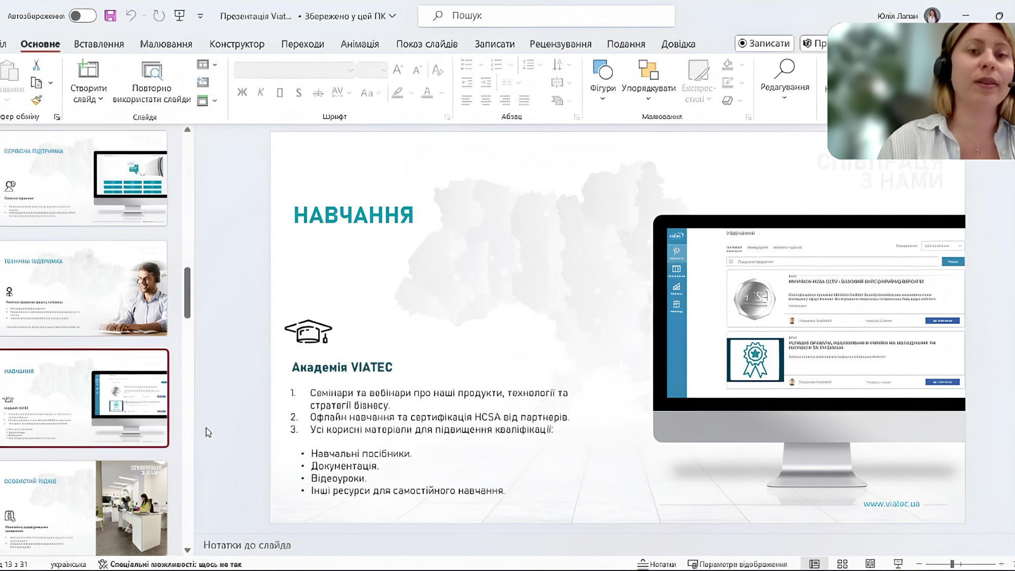Click Створити слайд new slide button
Image resolution: width=1015 pixels, height=571 pixels.
pyautogui.click(x=88, y=81)
